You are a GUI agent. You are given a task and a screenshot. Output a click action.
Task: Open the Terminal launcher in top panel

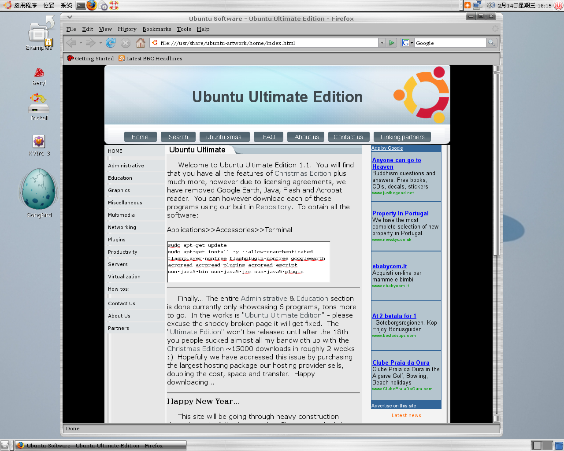(81, 5)
